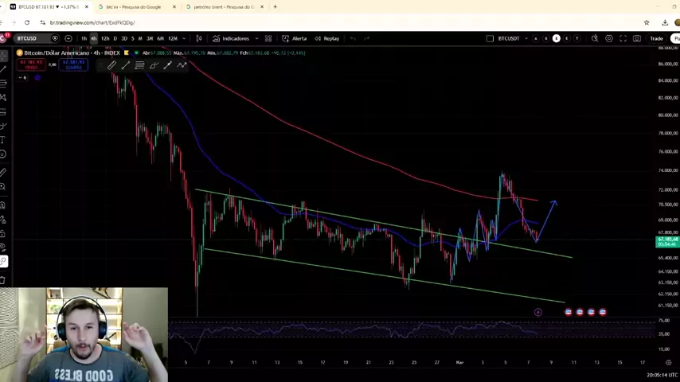Enter fullscreen chart mode
The height and width of the screenshot is (382, 680).
[x=623, y=38]
